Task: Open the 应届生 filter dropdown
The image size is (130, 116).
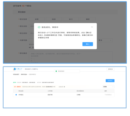Action: [x=108, y=87]
